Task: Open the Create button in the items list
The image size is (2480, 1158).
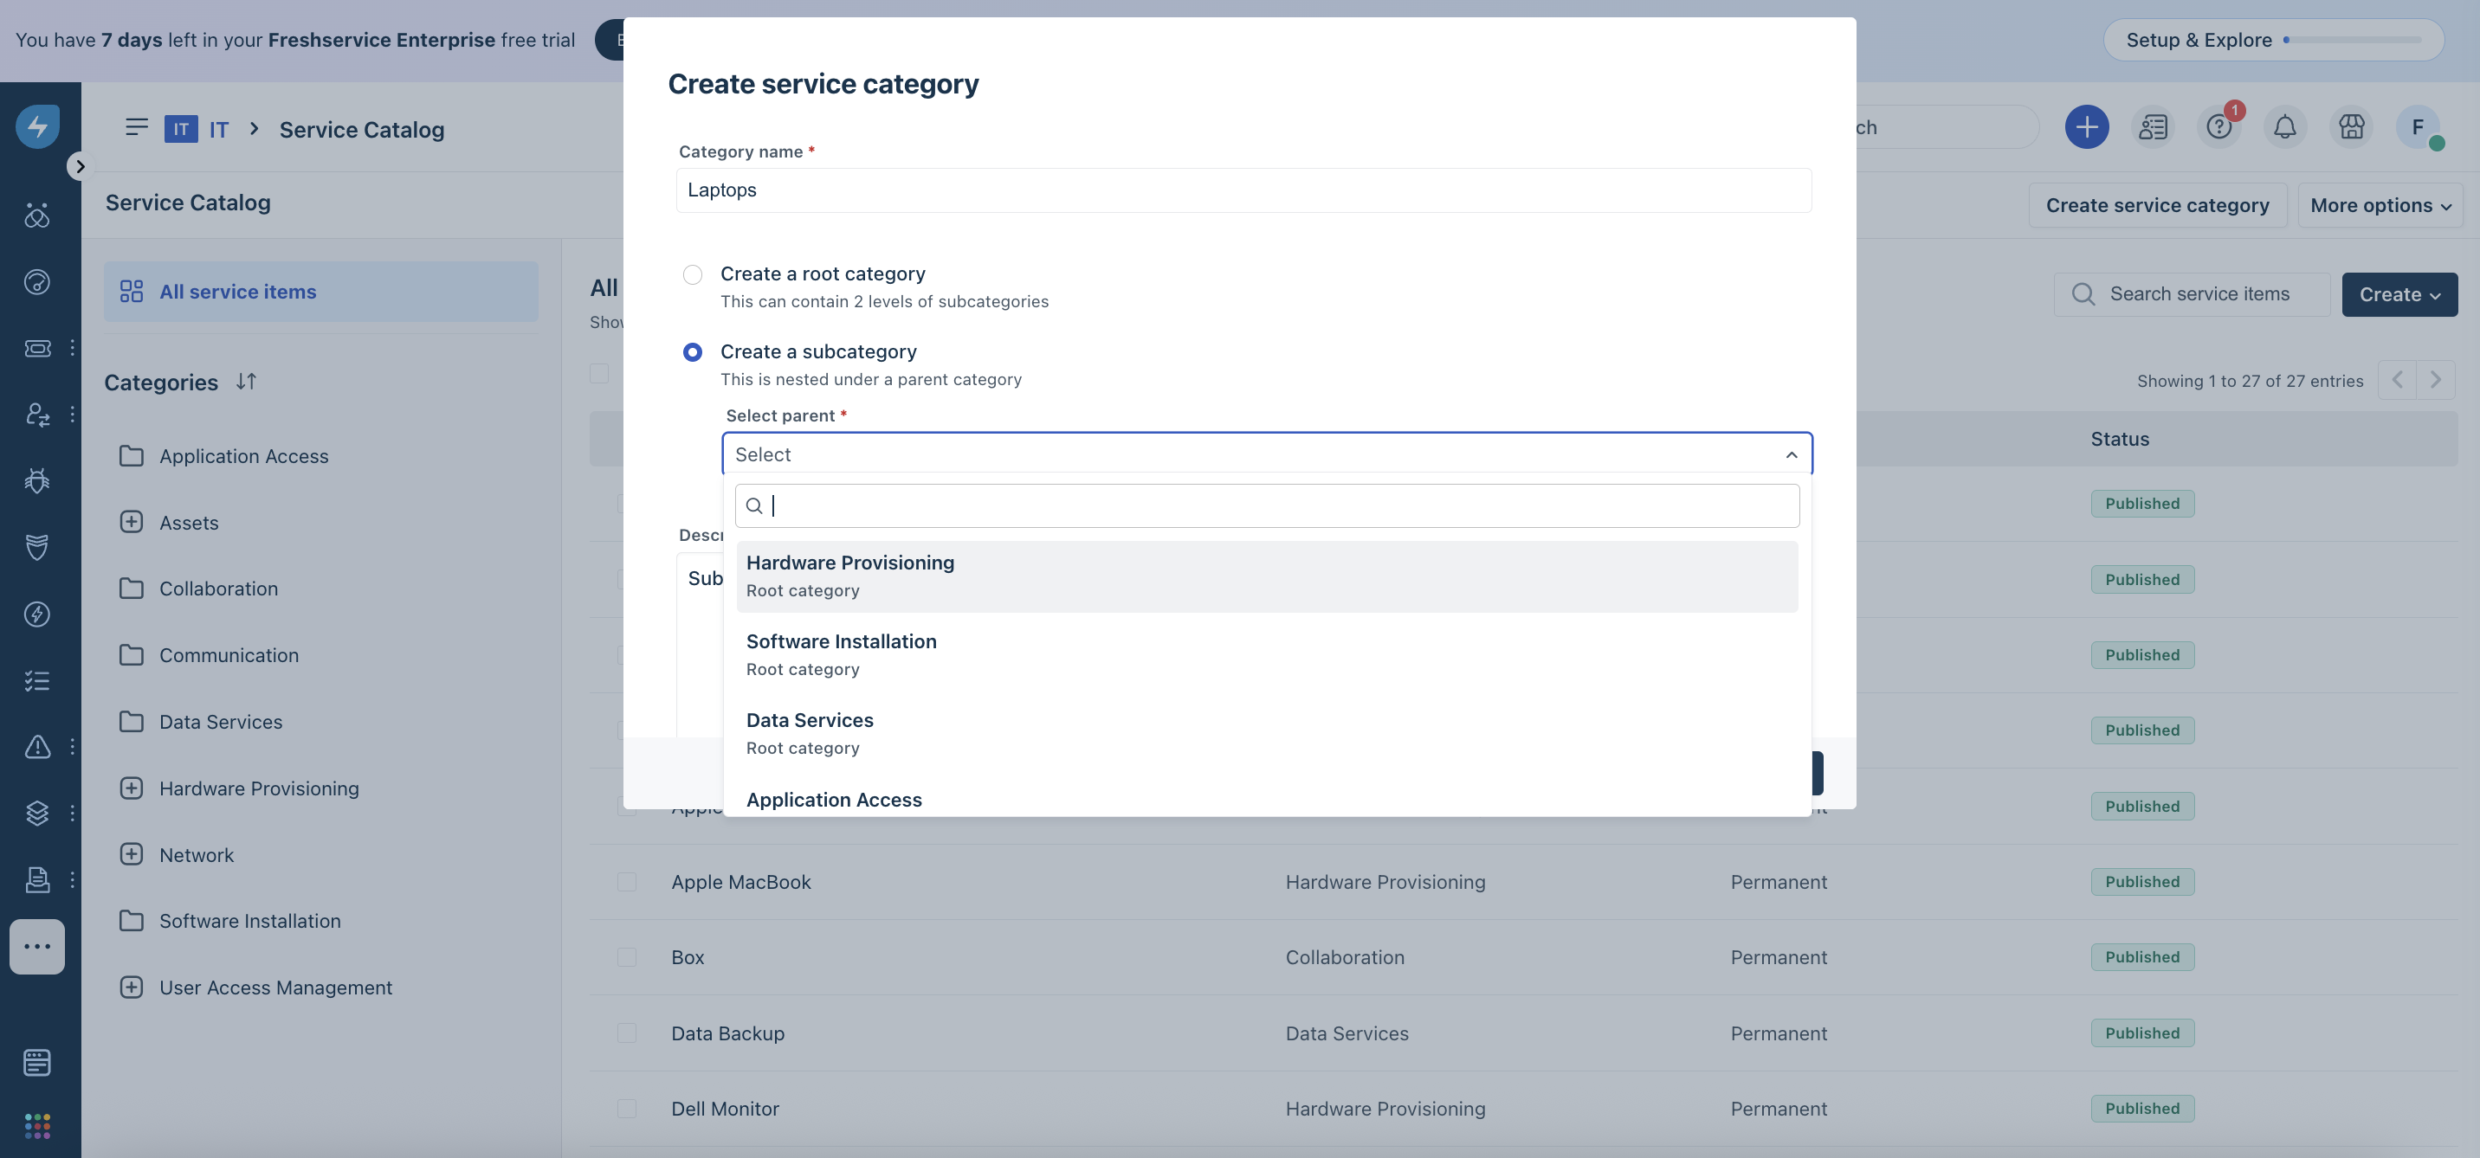Action: [2398, 294]
